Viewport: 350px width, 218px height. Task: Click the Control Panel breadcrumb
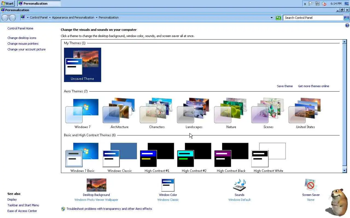click(39, 17)
